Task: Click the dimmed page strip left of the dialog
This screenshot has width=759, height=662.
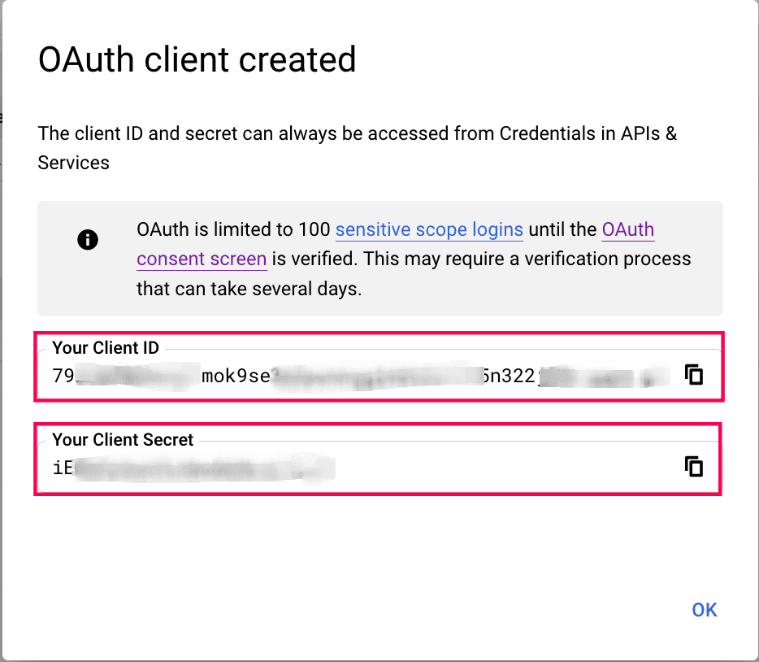Action: point(2,325)
